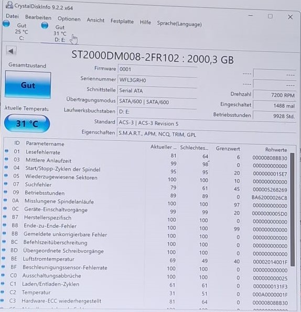The width and height of the screenshot is (301, 312).
Task: Click status dot of Misslungene Spindelanläufe row
Action: point(5,200)
